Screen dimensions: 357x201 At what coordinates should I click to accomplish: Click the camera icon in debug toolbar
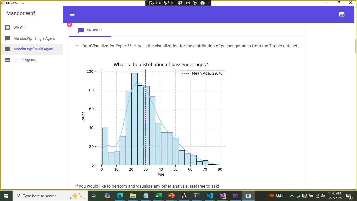click(x=158, y=3)
